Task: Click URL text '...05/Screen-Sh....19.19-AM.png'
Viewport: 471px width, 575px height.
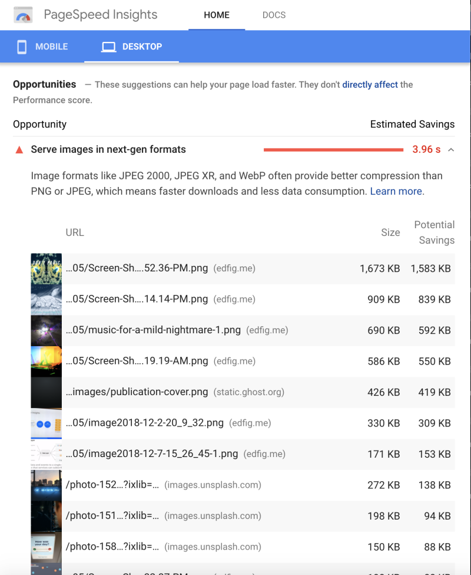Action: (x=137, y=361)
